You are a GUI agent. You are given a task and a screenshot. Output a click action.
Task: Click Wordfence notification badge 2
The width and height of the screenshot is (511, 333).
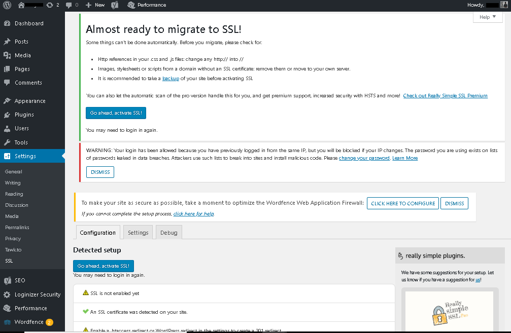[49, 322]
